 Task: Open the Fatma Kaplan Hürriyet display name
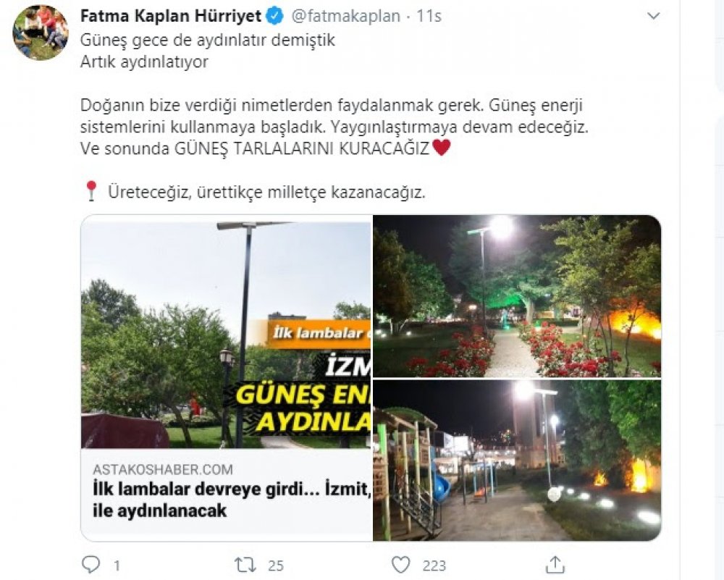pyautogui.click(x=171, y=16)
